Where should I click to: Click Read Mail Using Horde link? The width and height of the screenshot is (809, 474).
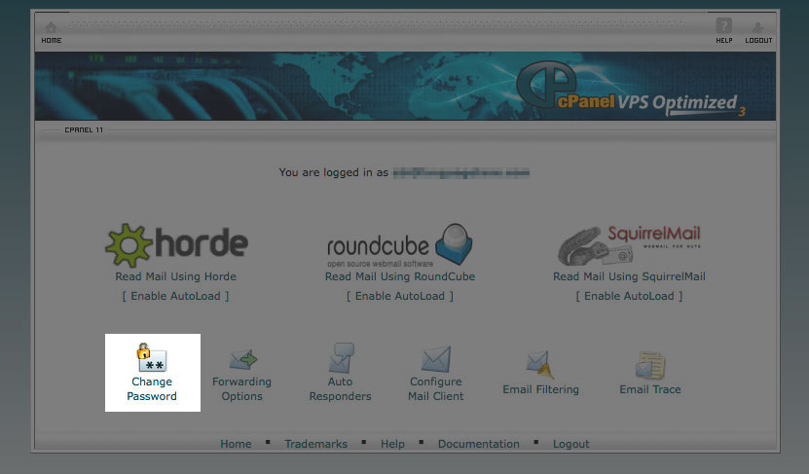(176, 276)
